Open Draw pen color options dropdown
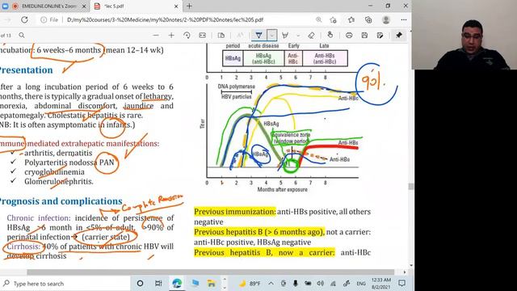The height and width of the screenshot is (291, 517). coord(271,35)
